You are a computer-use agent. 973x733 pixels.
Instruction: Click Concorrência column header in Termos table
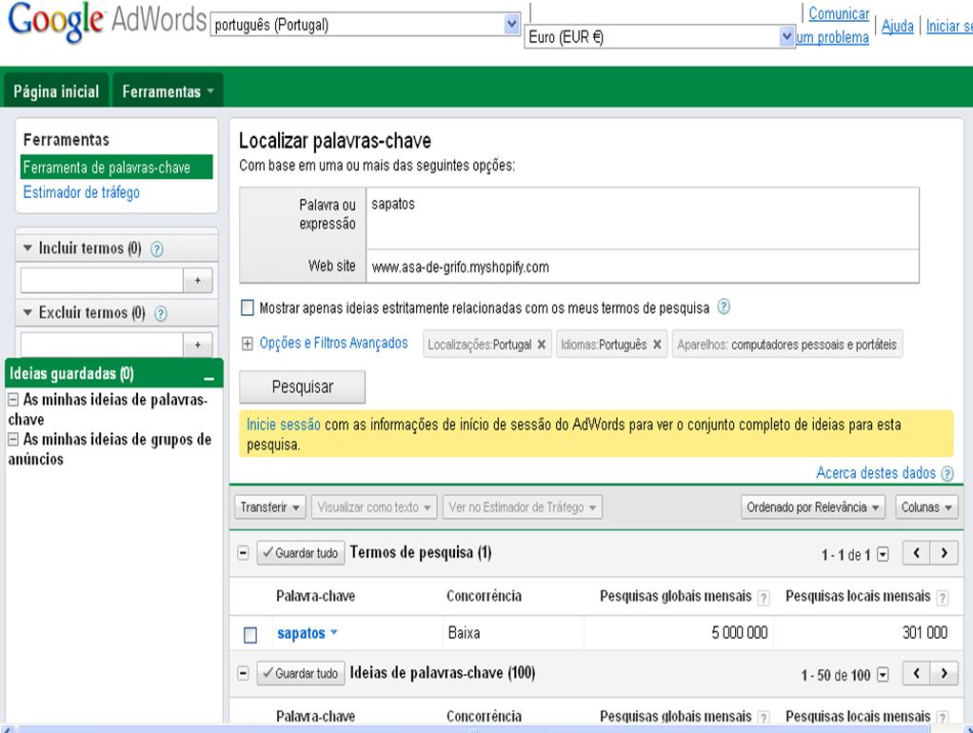tap(484, 597)
